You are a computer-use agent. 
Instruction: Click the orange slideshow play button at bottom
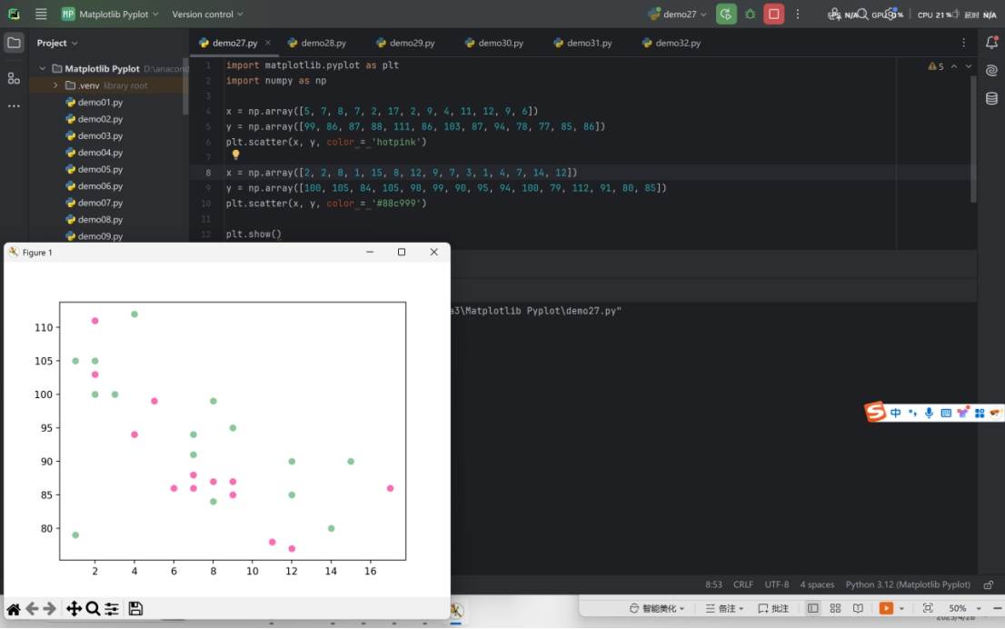(x=887, y=608)
